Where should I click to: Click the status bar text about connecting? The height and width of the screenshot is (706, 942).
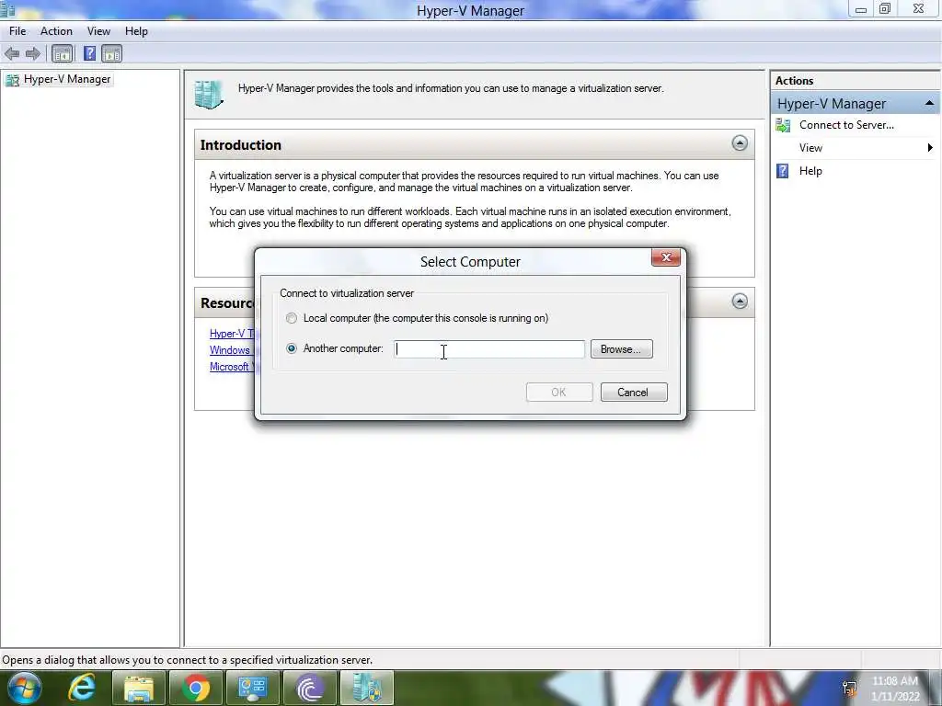[188, 660]
